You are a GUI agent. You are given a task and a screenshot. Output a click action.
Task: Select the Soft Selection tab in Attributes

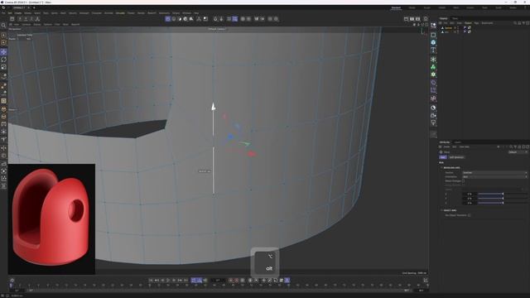tap(456, 157)
